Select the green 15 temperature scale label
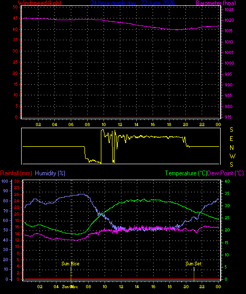Image resolution: width=246 pixels, height=294 pixels. click(226, 243)
